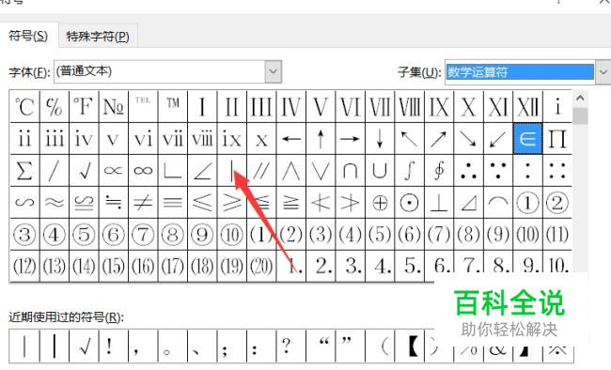Viewport: 611px width, 370px height.
Task: Select the product ∏ symbol
Action: 557,139
